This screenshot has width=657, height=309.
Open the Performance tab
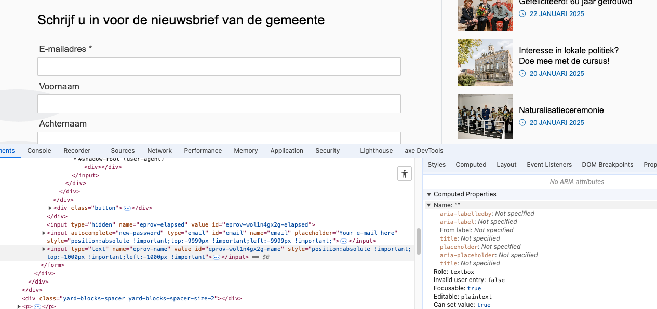point(203,151)
